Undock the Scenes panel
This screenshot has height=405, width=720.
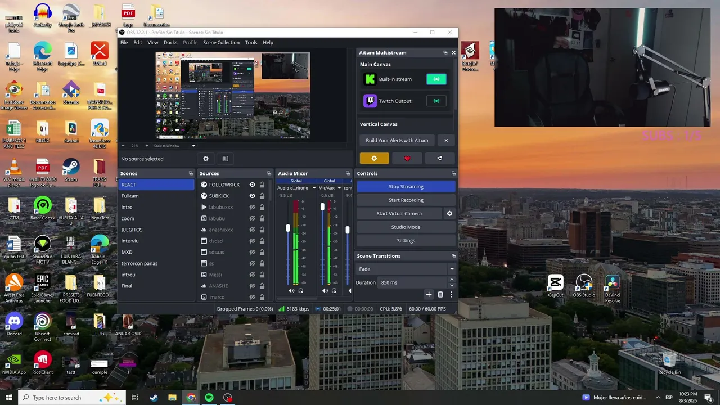(191, 173)
